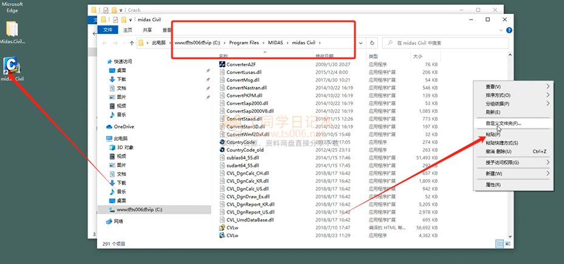Open the midas Civil desktop shortcut
Viewport: 564px width, 264px height.
point(13,66)
